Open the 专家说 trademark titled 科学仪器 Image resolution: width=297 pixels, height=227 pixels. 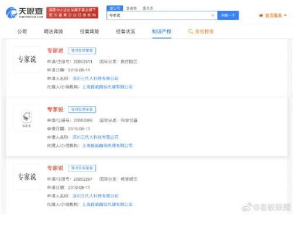pos(56,109)
